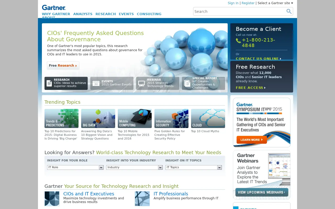The width and height of the screenshot is (335, 209).
Task: Click Contact Us Online link
Action: tap(259, 59)
